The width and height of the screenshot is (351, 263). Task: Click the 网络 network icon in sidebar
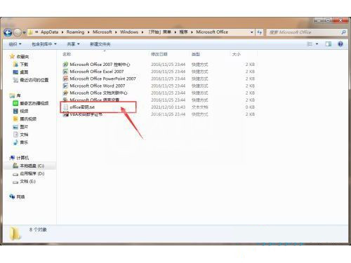pyautogui.click(x=12, y=196)
